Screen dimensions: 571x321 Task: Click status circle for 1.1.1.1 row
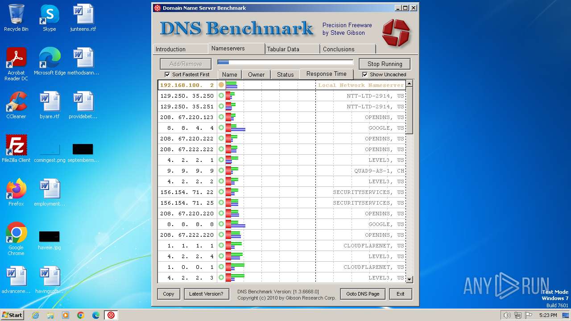click(221, 245)
